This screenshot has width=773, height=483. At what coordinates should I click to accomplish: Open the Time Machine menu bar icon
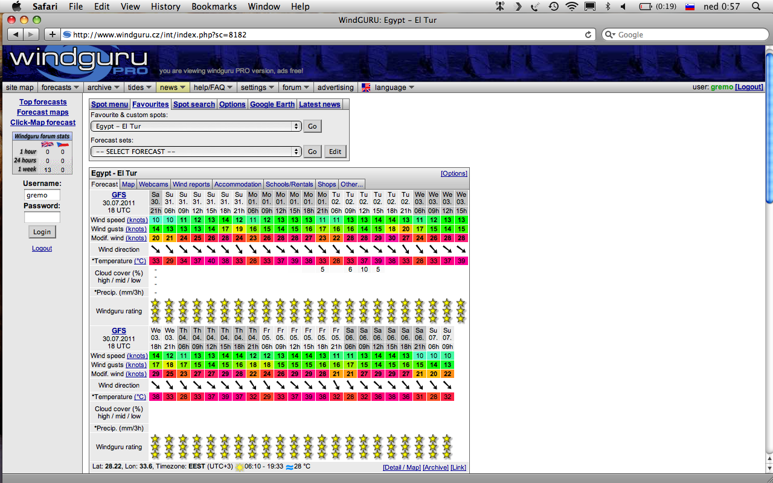coord(553,7)
